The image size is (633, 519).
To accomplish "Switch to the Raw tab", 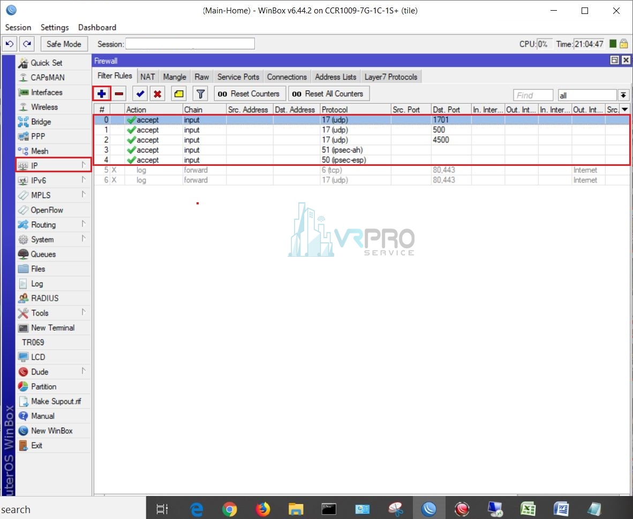I will tap(202, 77).
